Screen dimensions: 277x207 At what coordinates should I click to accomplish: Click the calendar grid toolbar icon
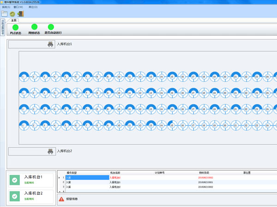[x=5, y=14]
